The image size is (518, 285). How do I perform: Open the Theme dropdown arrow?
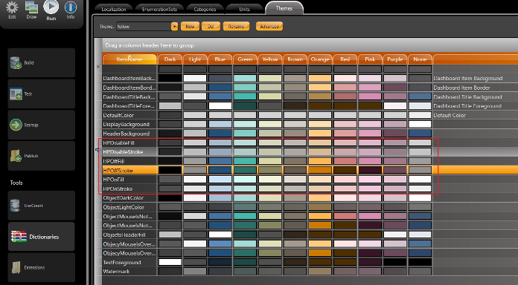click(x=174, y=27)
